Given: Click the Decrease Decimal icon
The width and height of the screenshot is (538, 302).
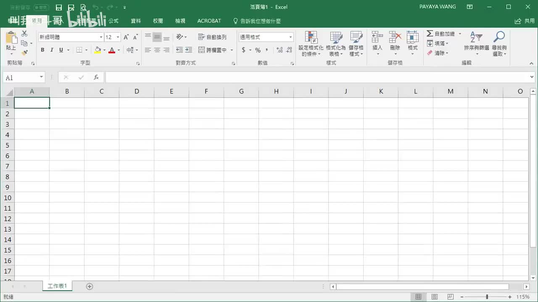Looking at the screenshot, I should pos(289,50).
